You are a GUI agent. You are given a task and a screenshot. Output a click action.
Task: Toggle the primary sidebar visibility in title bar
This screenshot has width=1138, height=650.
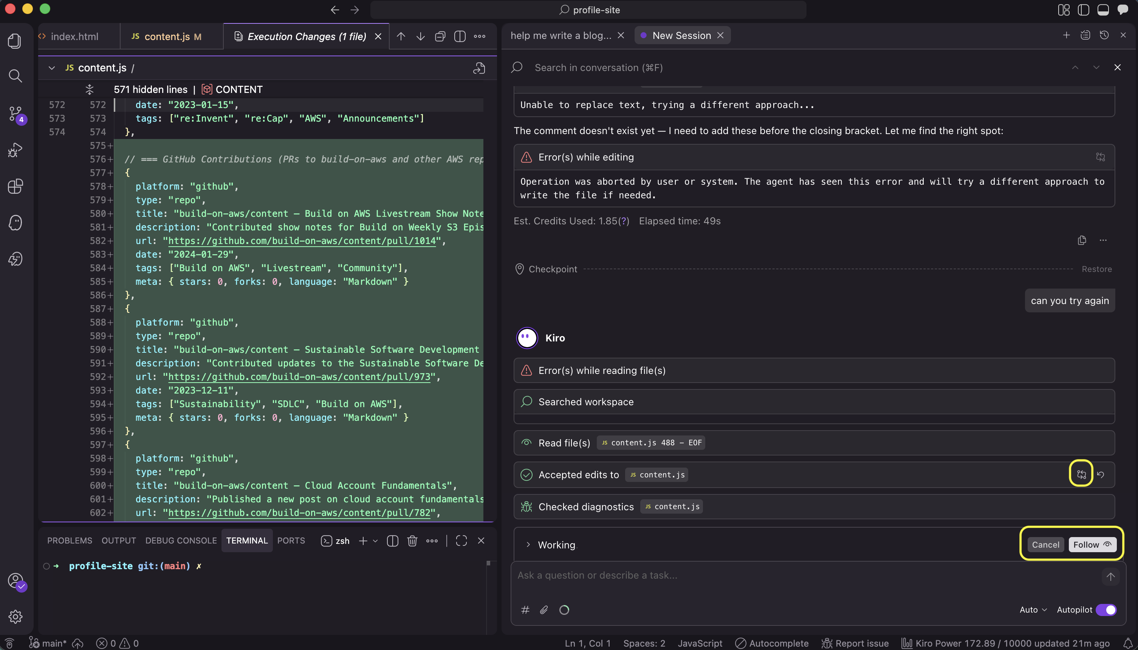coord(1084,10)
